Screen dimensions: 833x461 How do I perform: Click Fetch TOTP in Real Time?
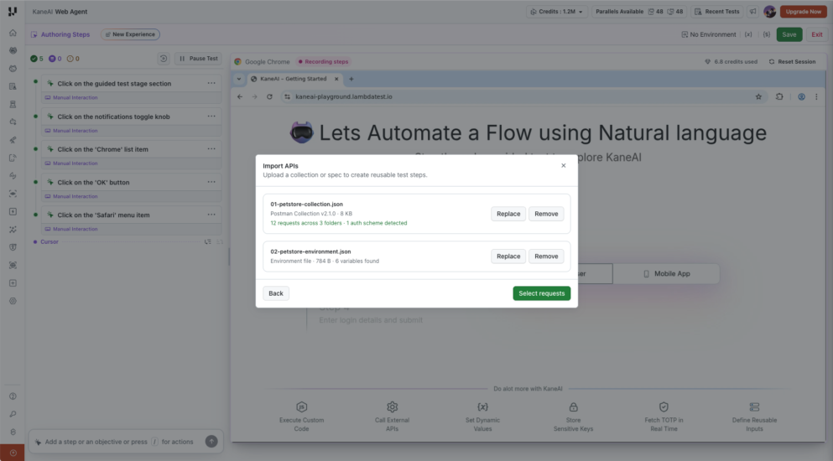click(x=664, y=417)
